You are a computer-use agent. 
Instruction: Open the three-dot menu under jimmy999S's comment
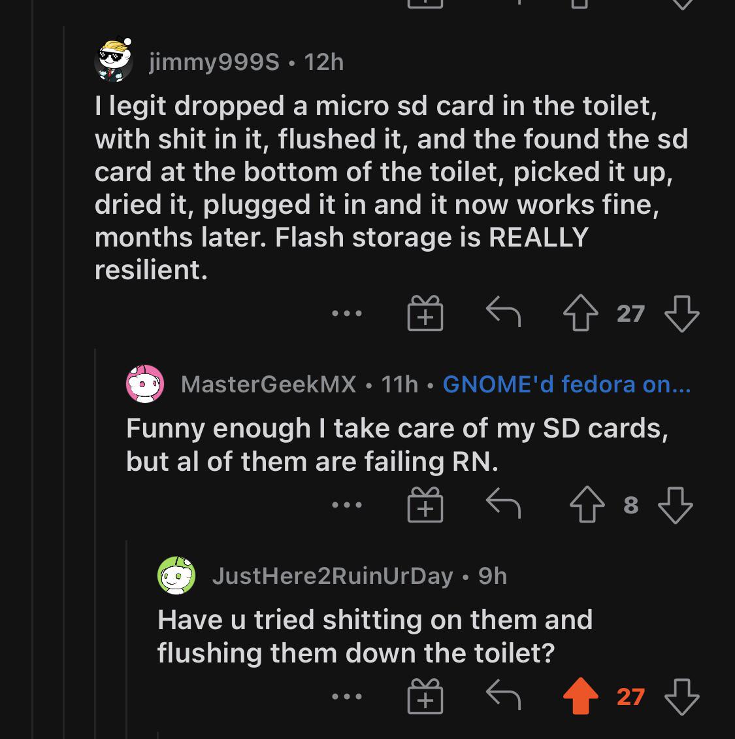click(346, 313)
